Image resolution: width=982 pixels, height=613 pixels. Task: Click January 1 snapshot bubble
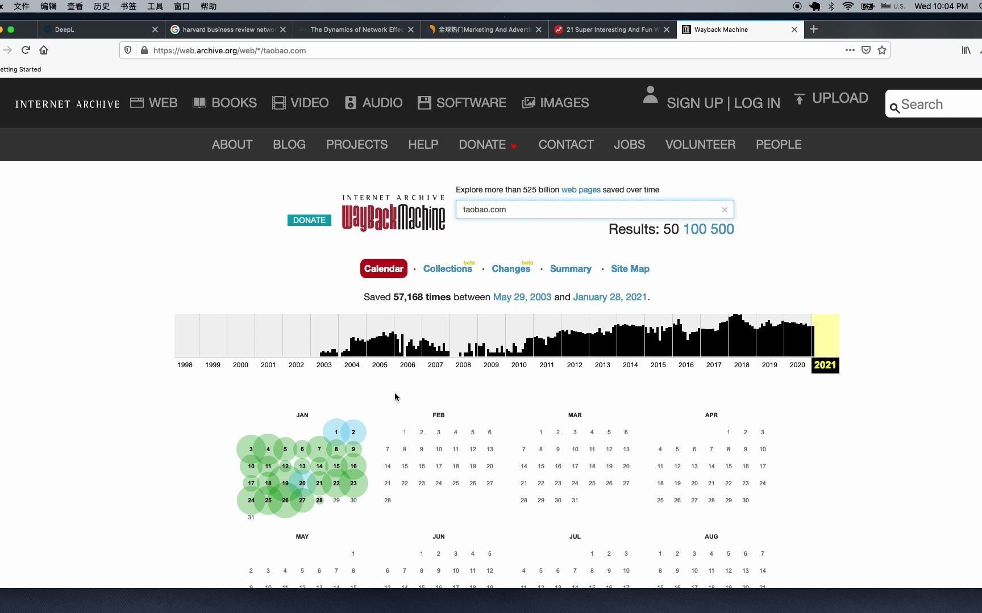click(x=336, y=432)
